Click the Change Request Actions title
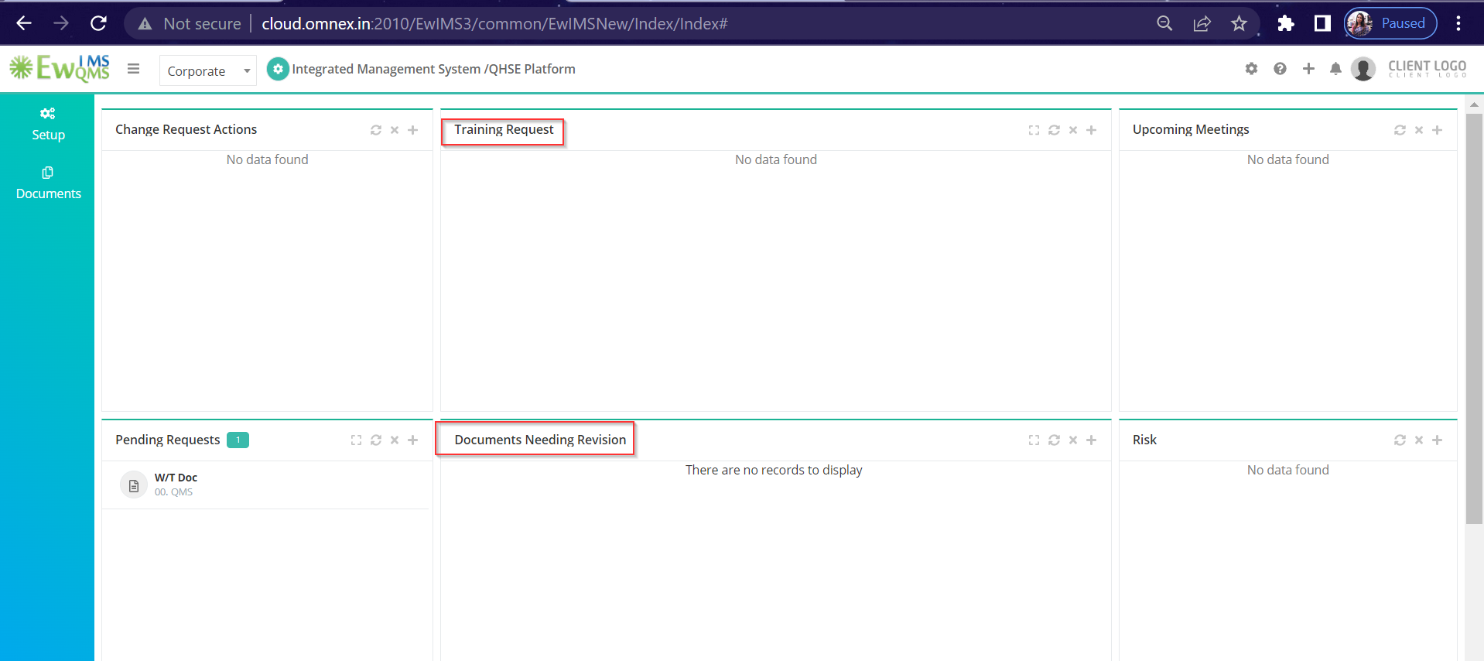1484x661 pixels. pos(186,129)
